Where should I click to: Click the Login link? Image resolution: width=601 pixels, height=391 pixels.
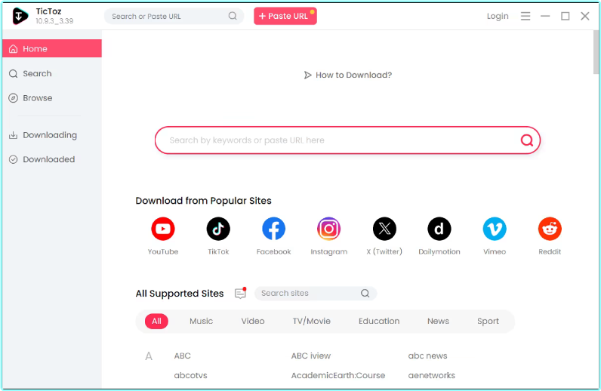point(498,16)
